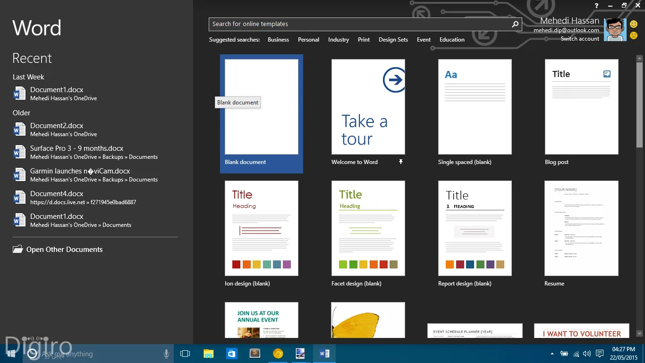Search suggested Business templates
This screenshot has width=645, height=363.
point(278,40)
